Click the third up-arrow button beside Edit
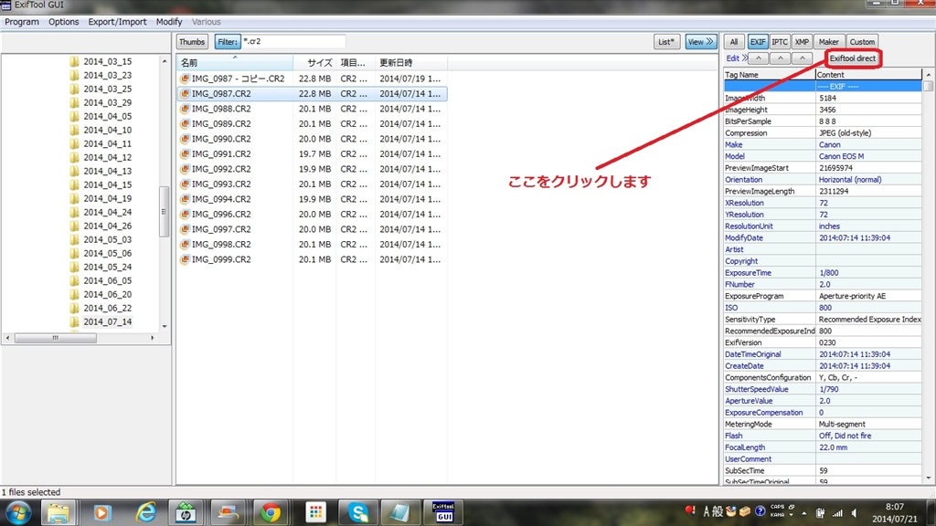The width and height of the screenshot is (936, 526). click(x=803, y=58)
